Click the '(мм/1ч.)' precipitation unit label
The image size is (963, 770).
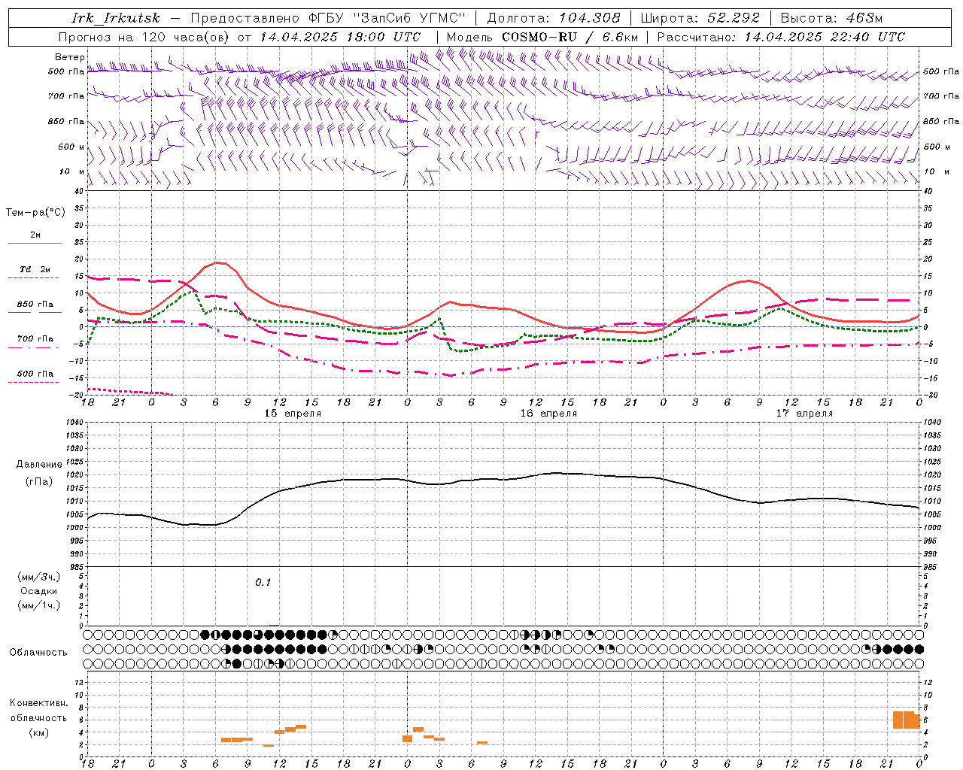pos(39,605)
